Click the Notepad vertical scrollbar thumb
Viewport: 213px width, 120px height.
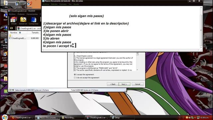(x=201, y=30)
